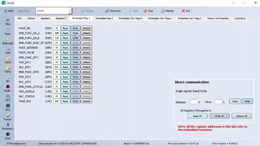Click the Write All button

click(x=219, y=116)
